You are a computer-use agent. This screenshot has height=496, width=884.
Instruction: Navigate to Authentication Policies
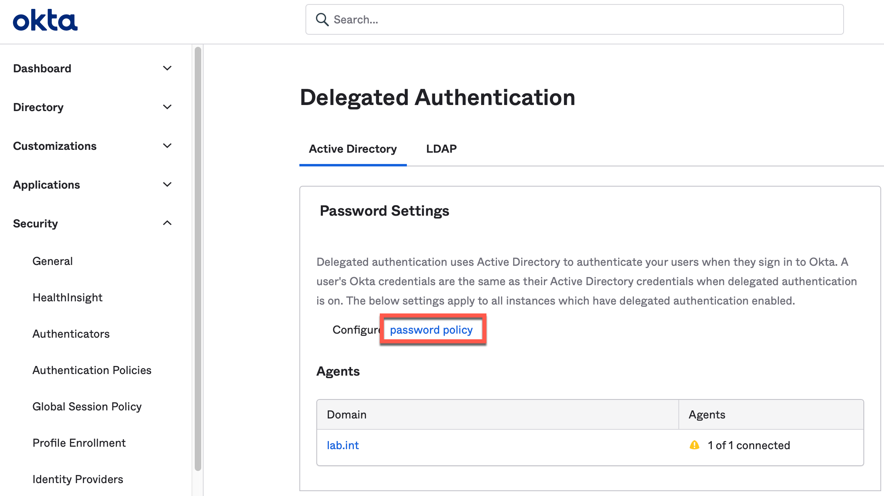click(x=92, y=370)
